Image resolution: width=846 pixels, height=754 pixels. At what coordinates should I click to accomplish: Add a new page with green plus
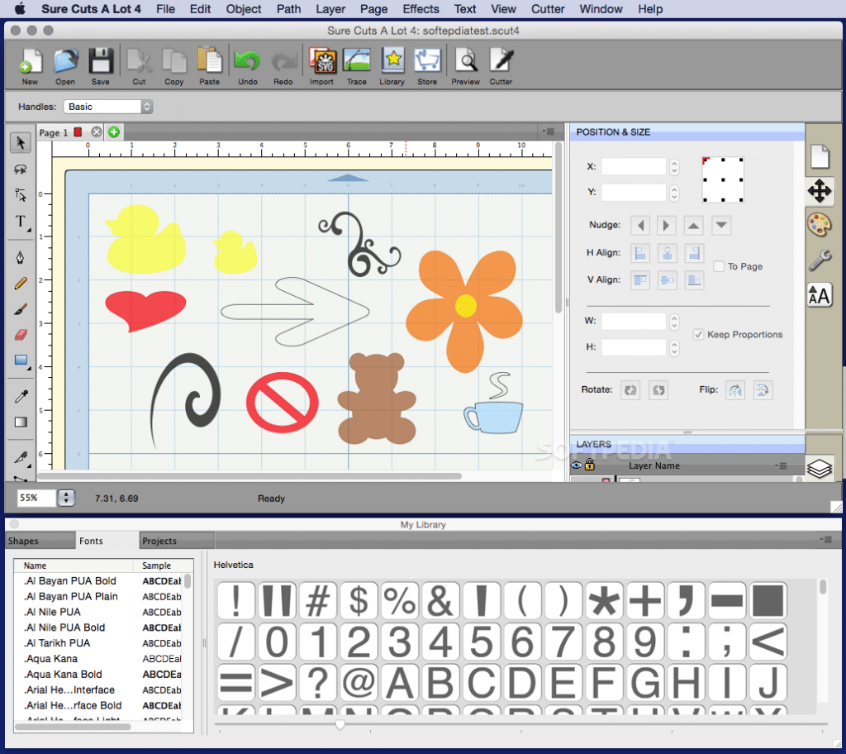point(114,131)
